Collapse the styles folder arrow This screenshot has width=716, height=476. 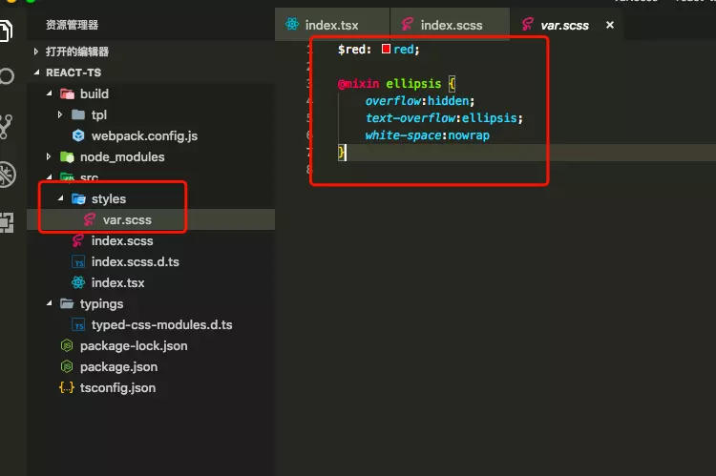tap(60, 198)
